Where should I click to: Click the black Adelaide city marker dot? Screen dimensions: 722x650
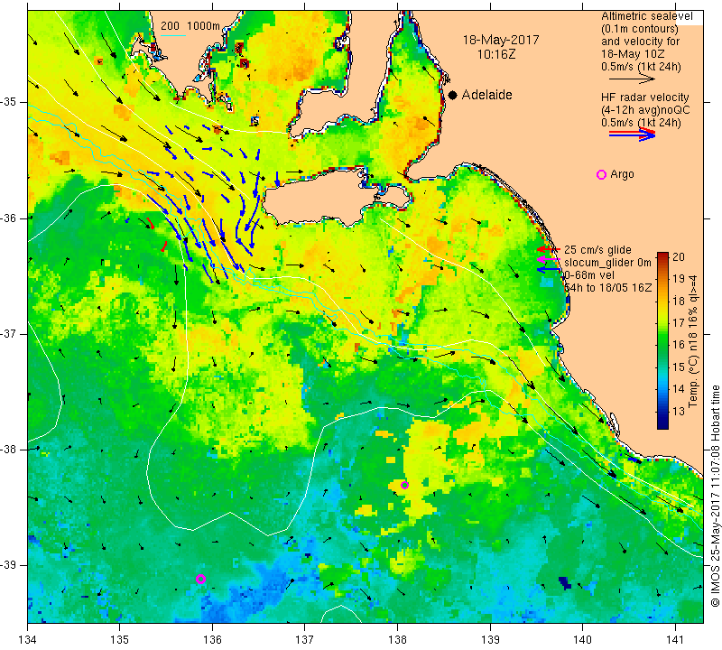[x=453, y=95]
